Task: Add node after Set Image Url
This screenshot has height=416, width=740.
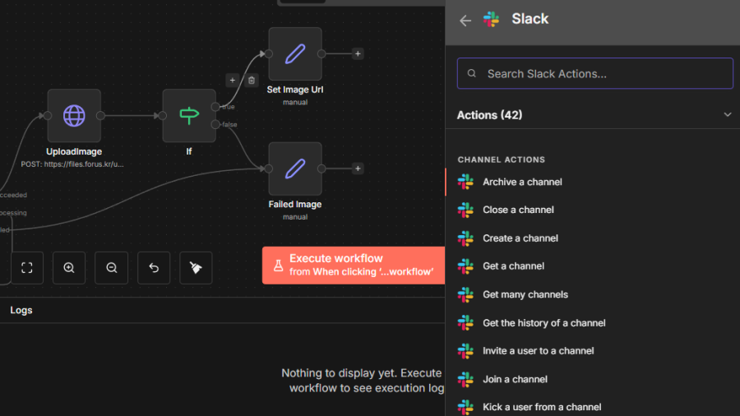Action: coord(358,53)
